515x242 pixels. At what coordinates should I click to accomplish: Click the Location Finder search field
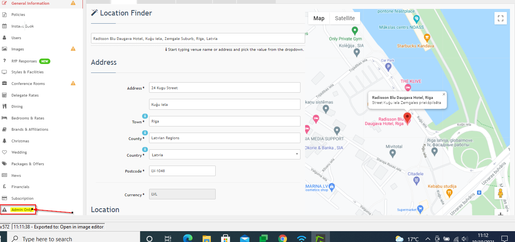click(198, 38)
